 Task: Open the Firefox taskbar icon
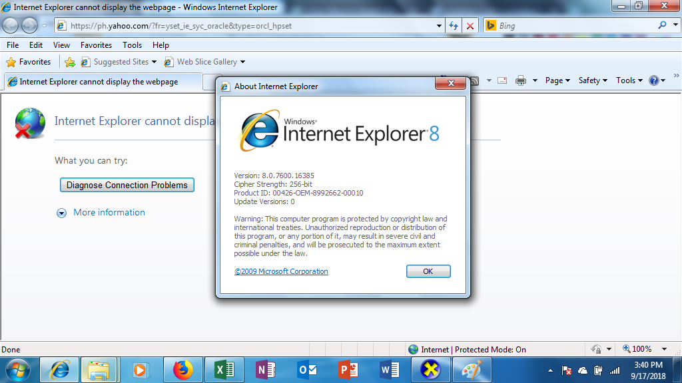tap(182, 370)
